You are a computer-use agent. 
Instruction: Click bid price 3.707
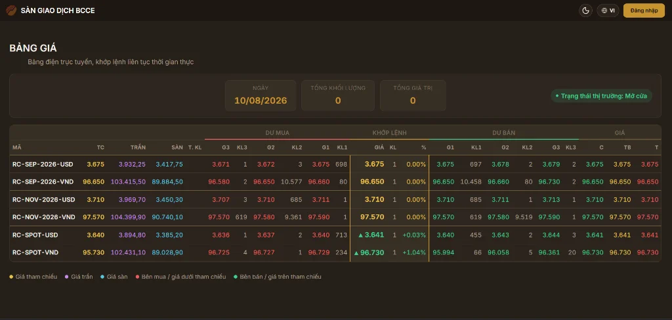coord(221,199)
